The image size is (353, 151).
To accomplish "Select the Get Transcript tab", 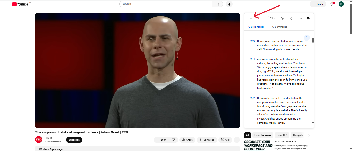I will click(x=256, y=27).
